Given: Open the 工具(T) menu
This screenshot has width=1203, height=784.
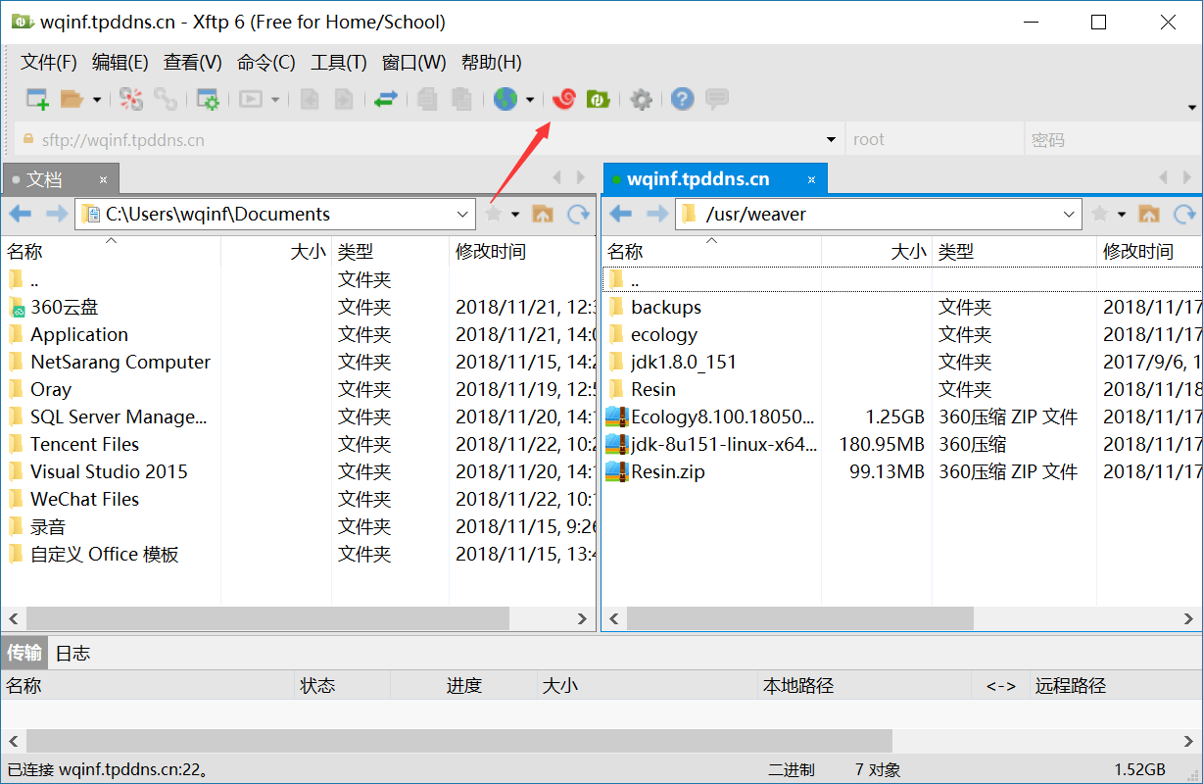Looking at the screenshot, I should (338, 63).
